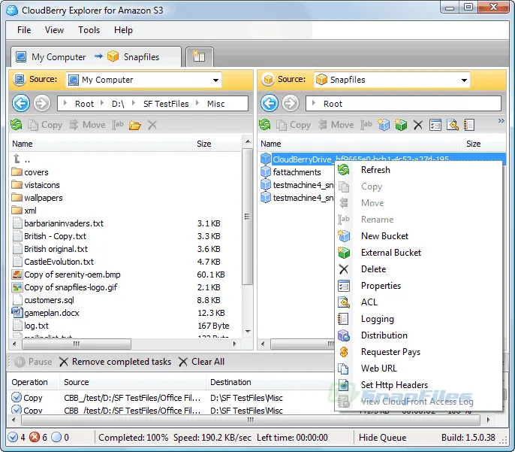Choose ACL from context menu

pos(418,302)
